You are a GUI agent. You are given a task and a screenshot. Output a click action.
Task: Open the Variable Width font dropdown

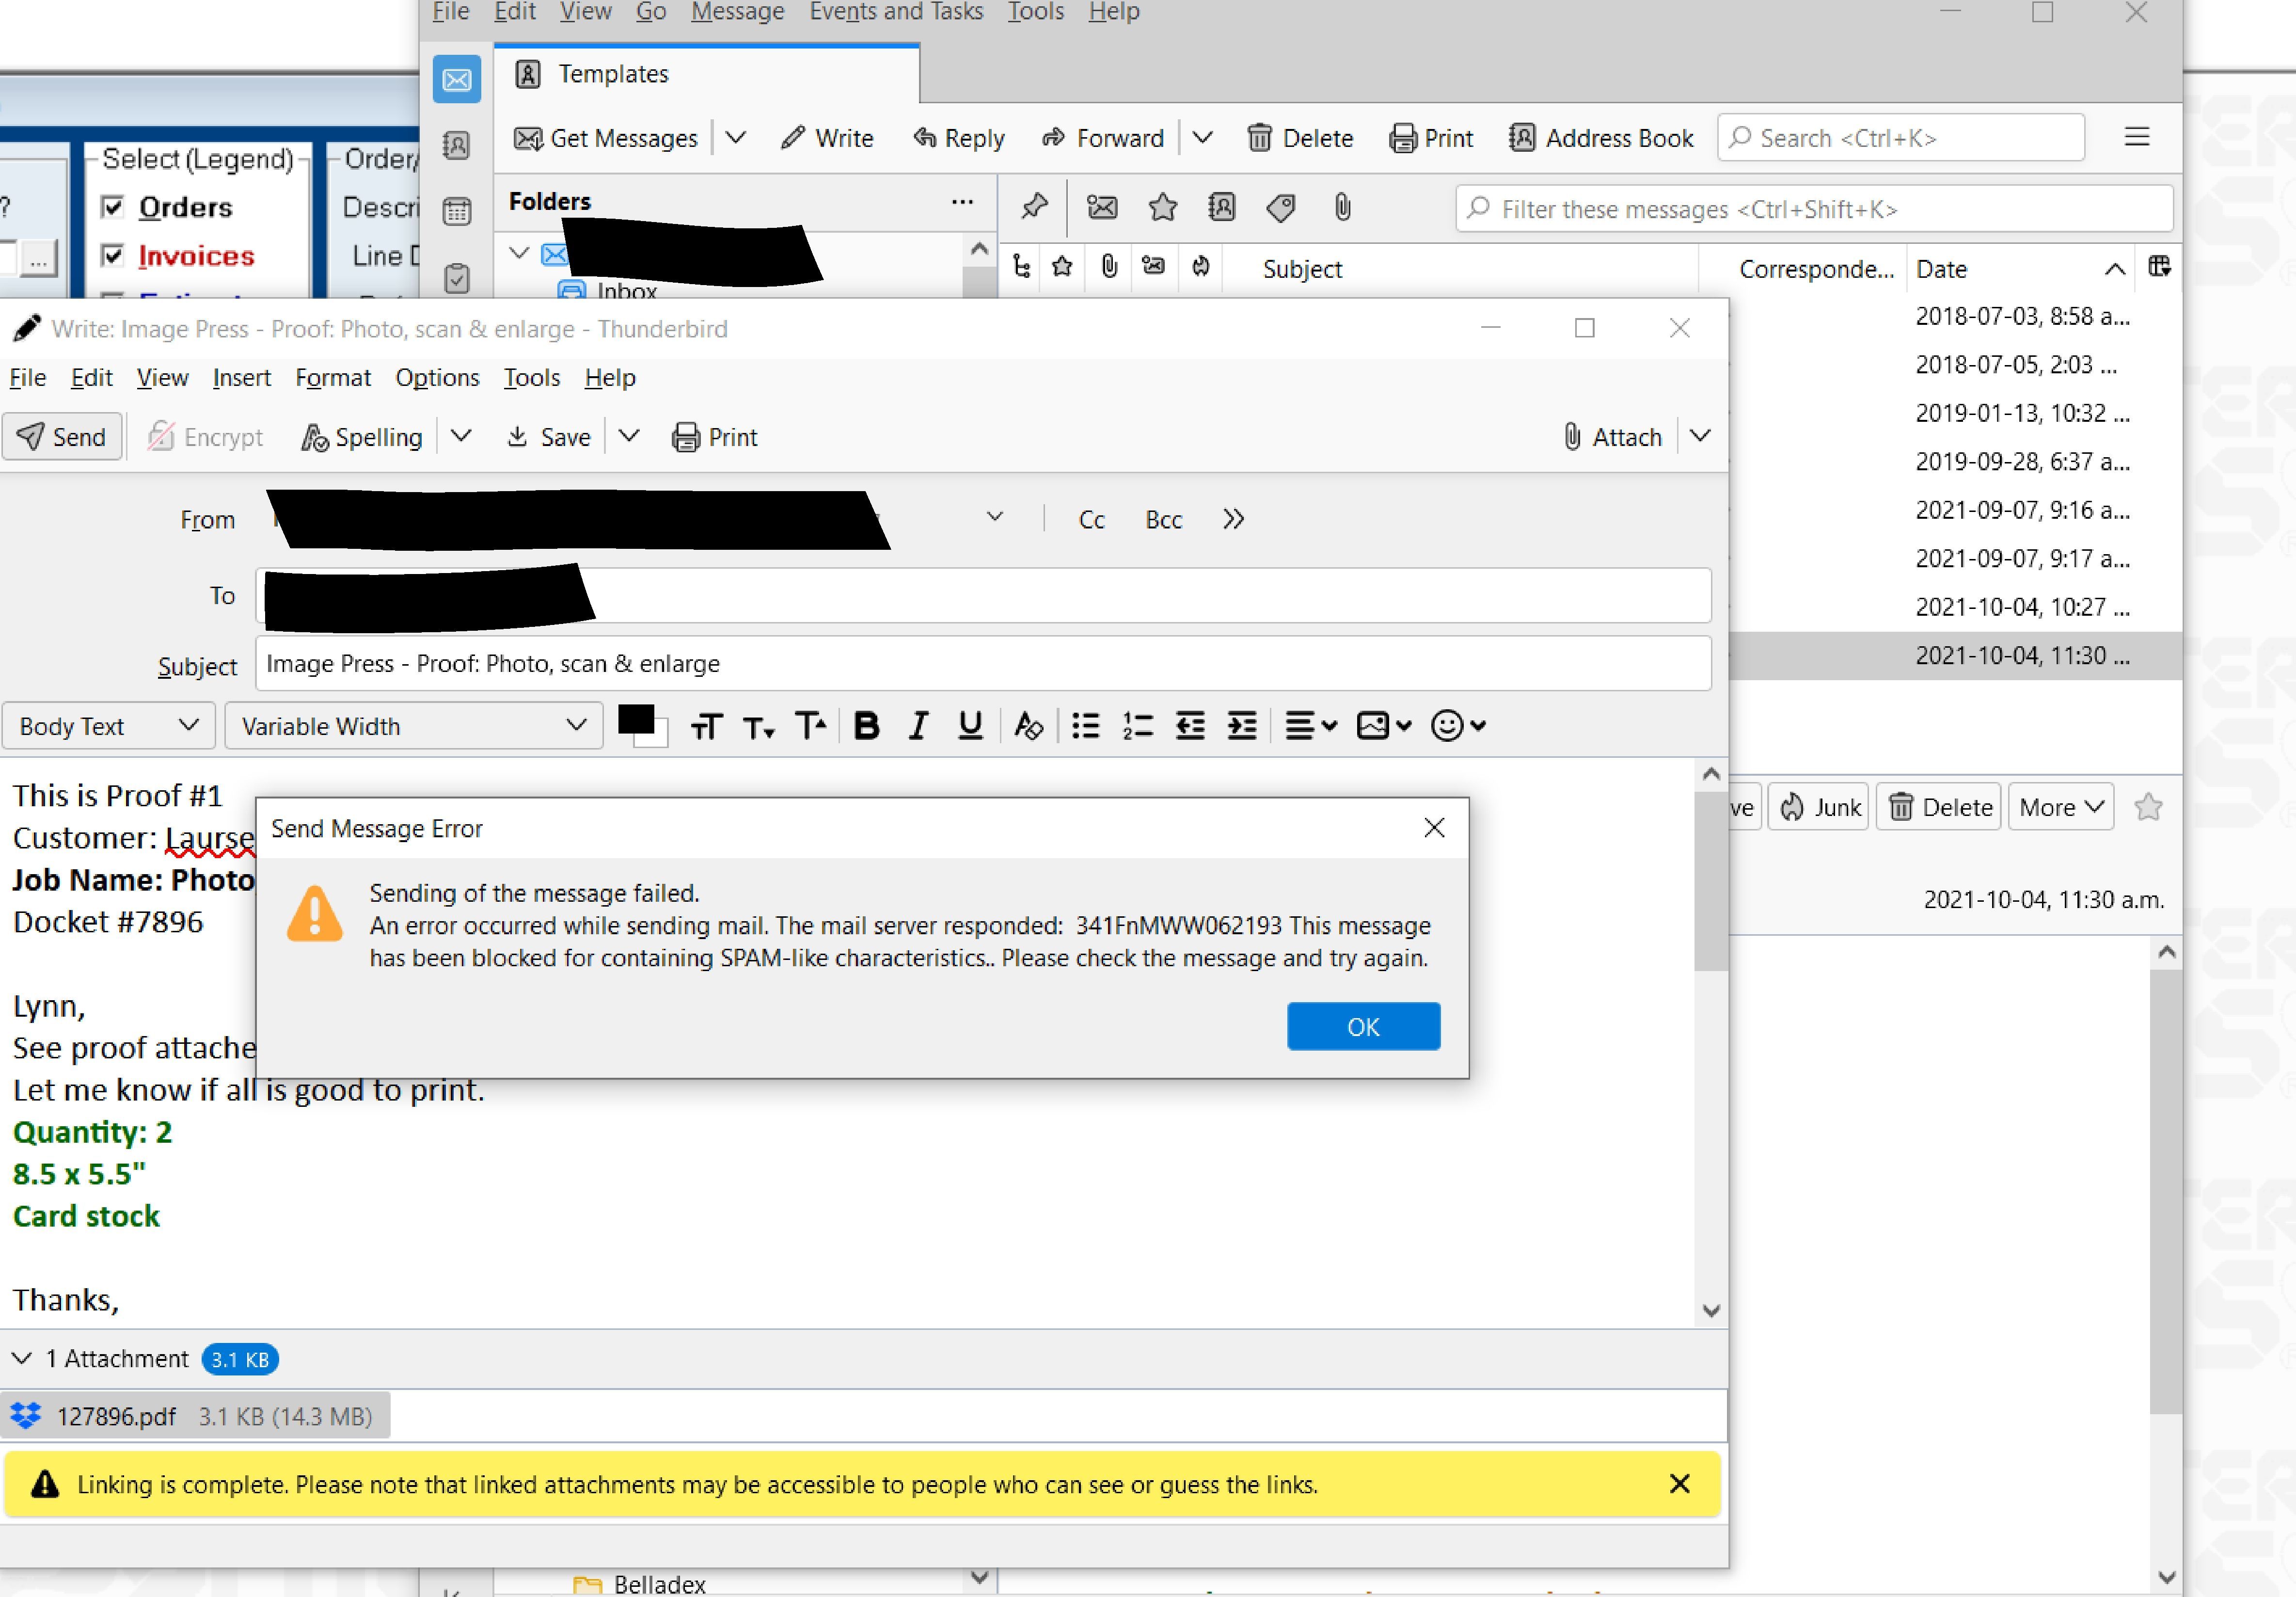click(413, 726)
